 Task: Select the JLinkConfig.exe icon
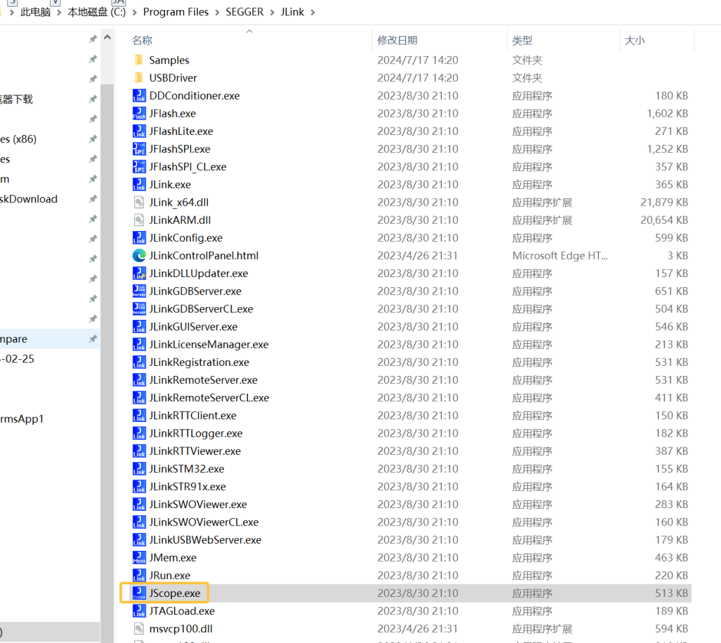139,238
